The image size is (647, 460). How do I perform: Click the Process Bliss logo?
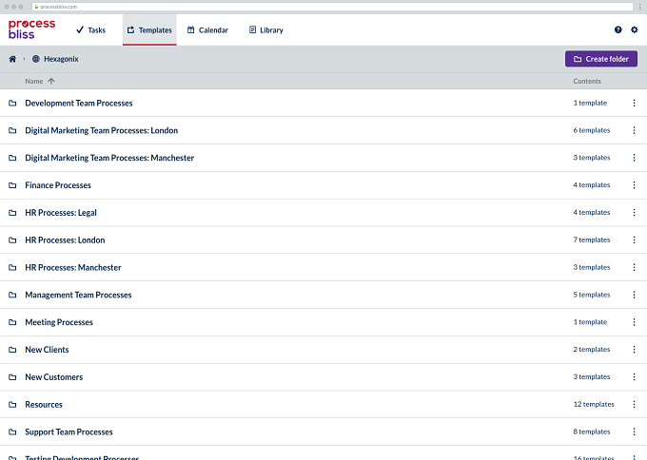click(31, 29)
